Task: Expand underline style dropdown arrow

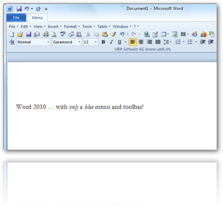Action: coord(125,42)
